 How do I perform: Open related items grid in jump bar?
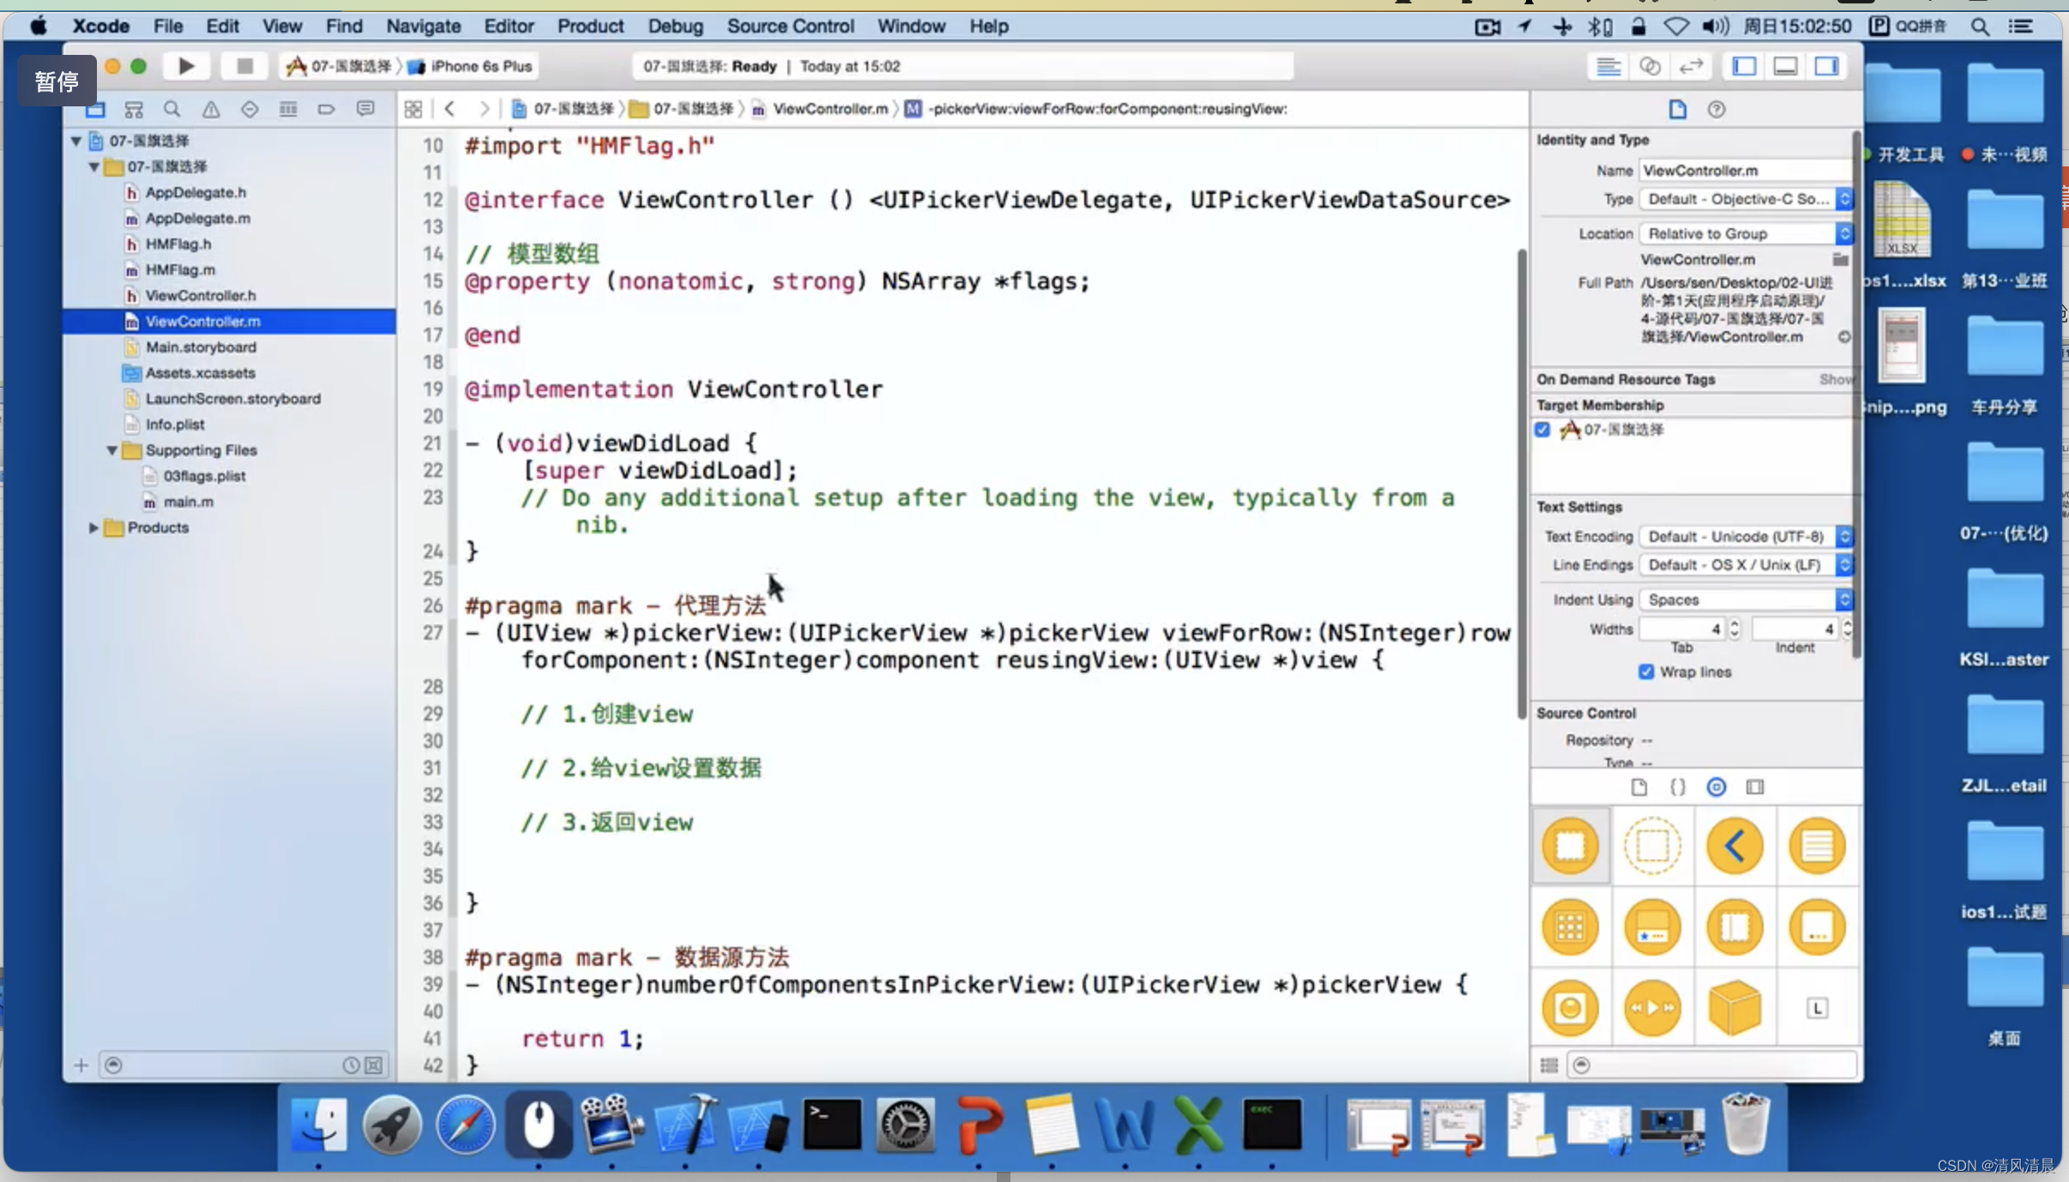pos(413,109)
